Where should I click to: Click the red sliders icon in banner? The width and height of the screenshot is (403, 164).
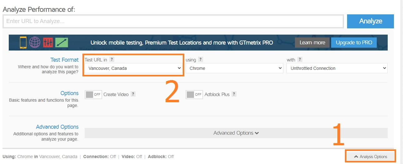pos(48,42)
